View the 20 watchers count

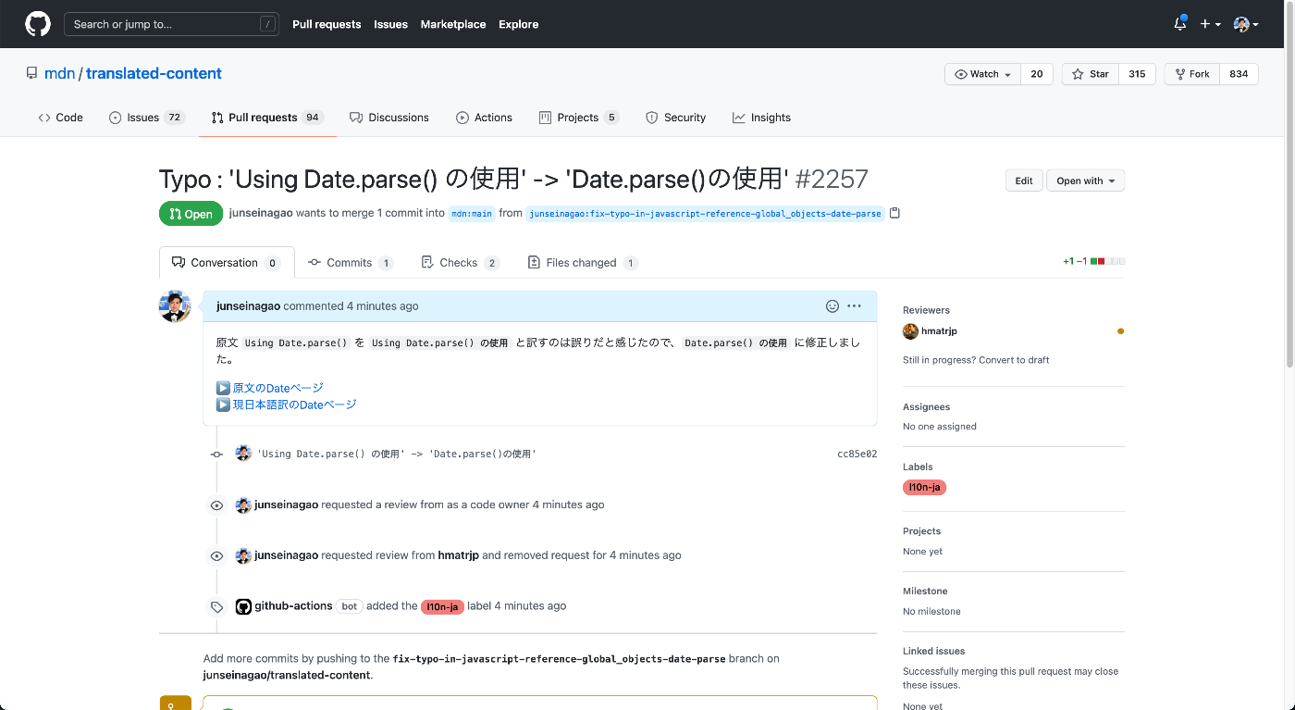1036,74
